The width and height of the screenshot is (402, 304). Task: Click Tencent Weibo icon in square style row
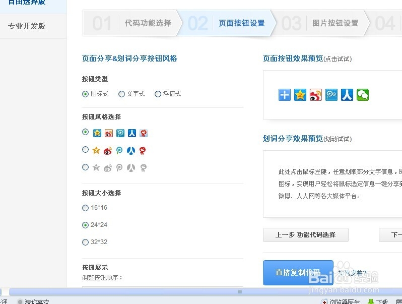click(x=120, y=133)
